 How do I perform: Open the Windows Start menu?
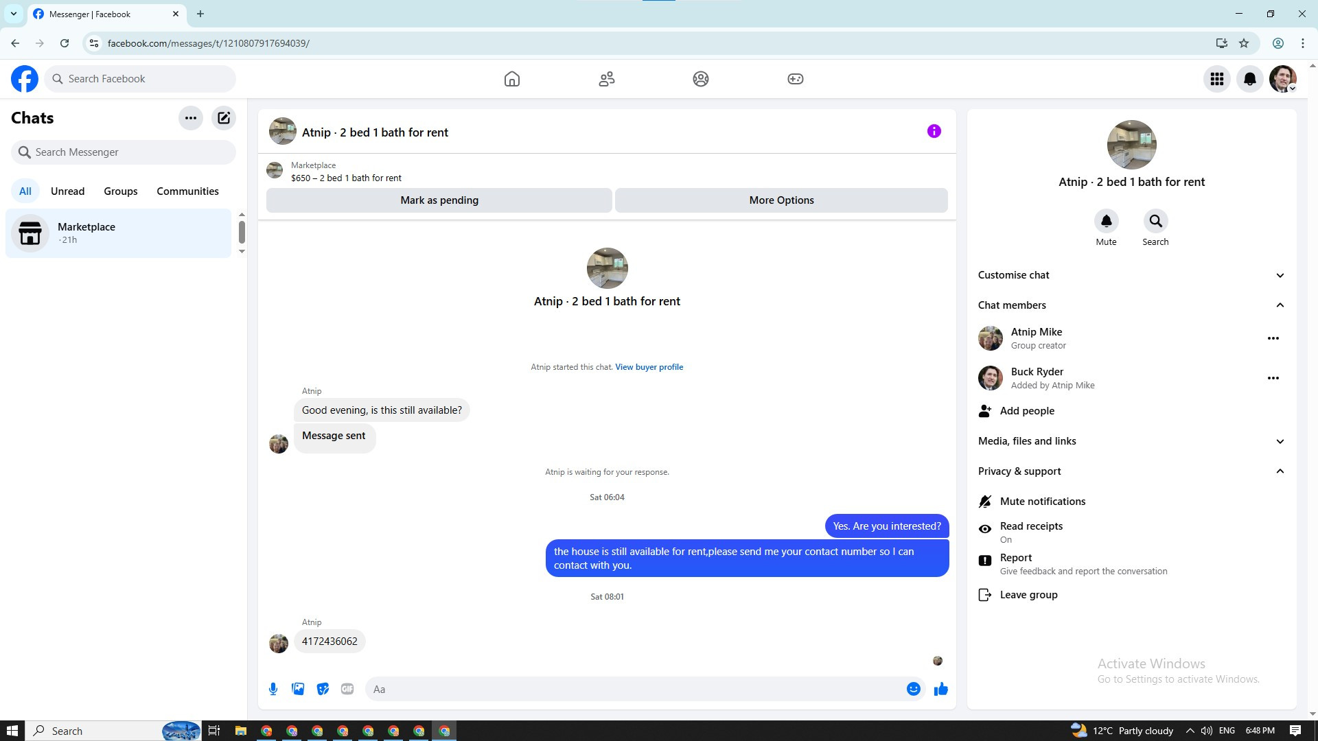coord(12,731)
